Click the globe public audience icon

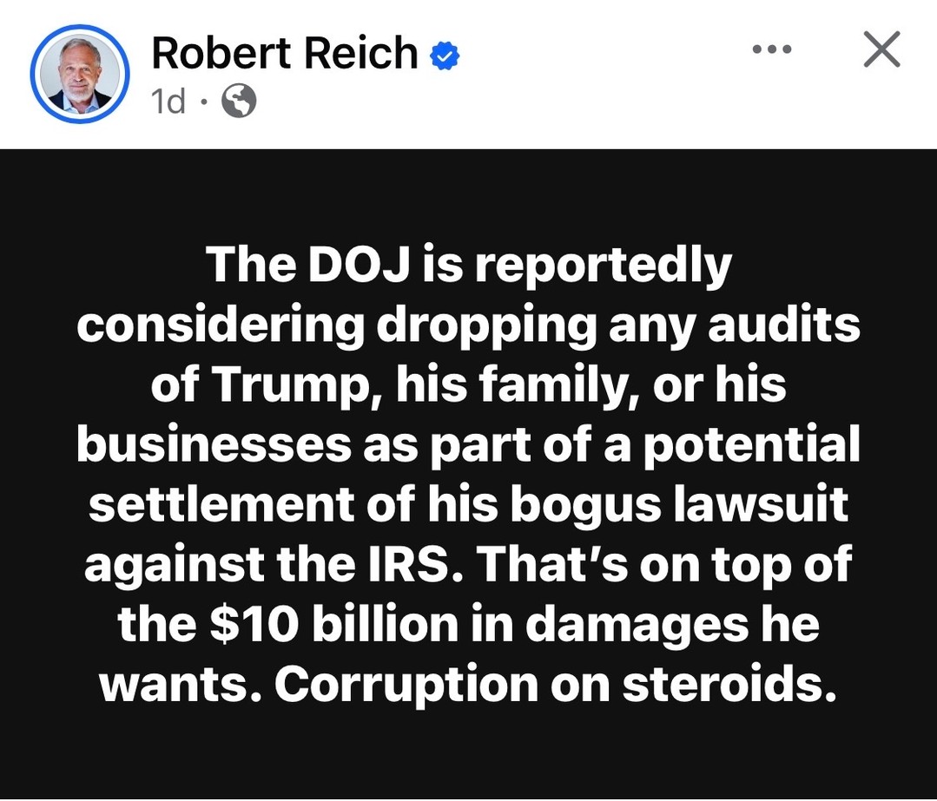tap(239, 101)
